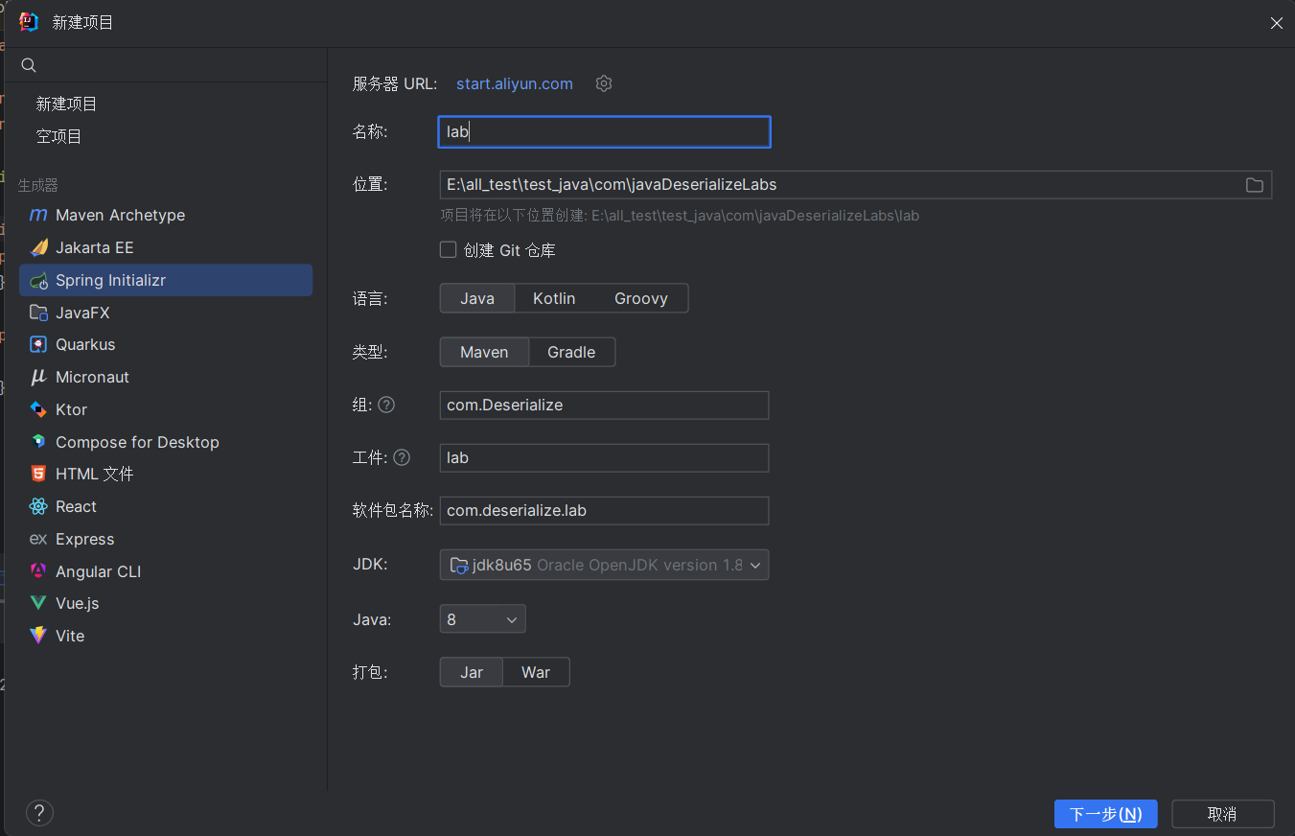Select War packaging
Viewport: 1295px width, 836px height.
point(536,672)
